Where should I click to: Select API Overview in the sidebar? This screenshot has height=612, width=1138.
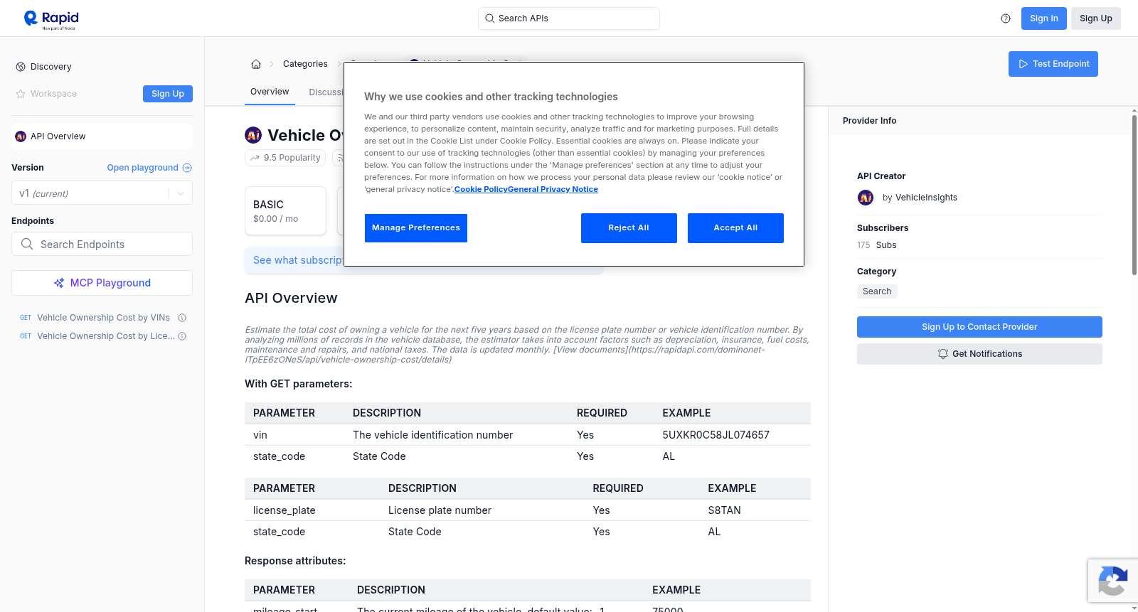click(x=102, y=136)
